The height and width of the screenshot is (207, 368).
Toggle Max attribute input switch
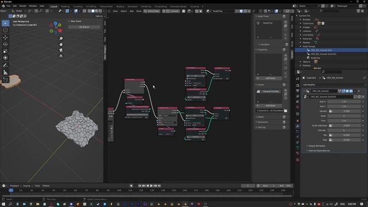click(x=331, y=140)
